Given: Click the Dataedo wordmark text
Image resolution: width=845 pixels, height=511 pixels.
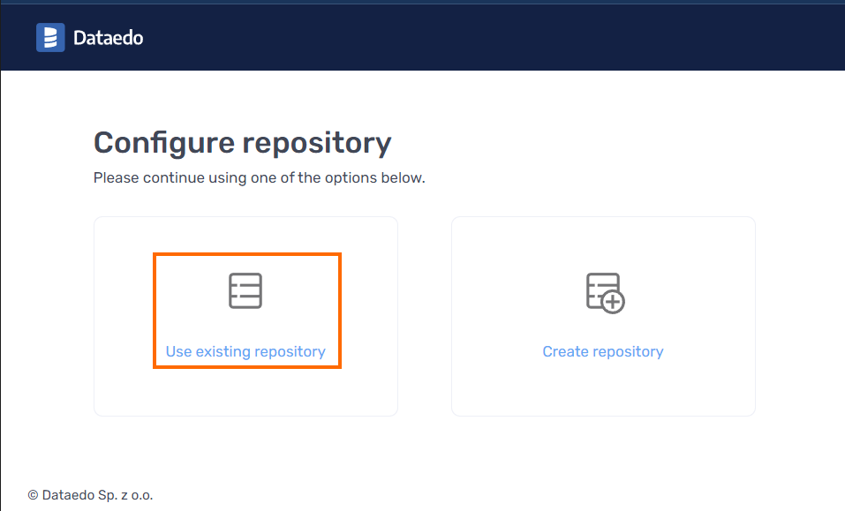Looking at the screenshot, I should [x=109, y=38].
